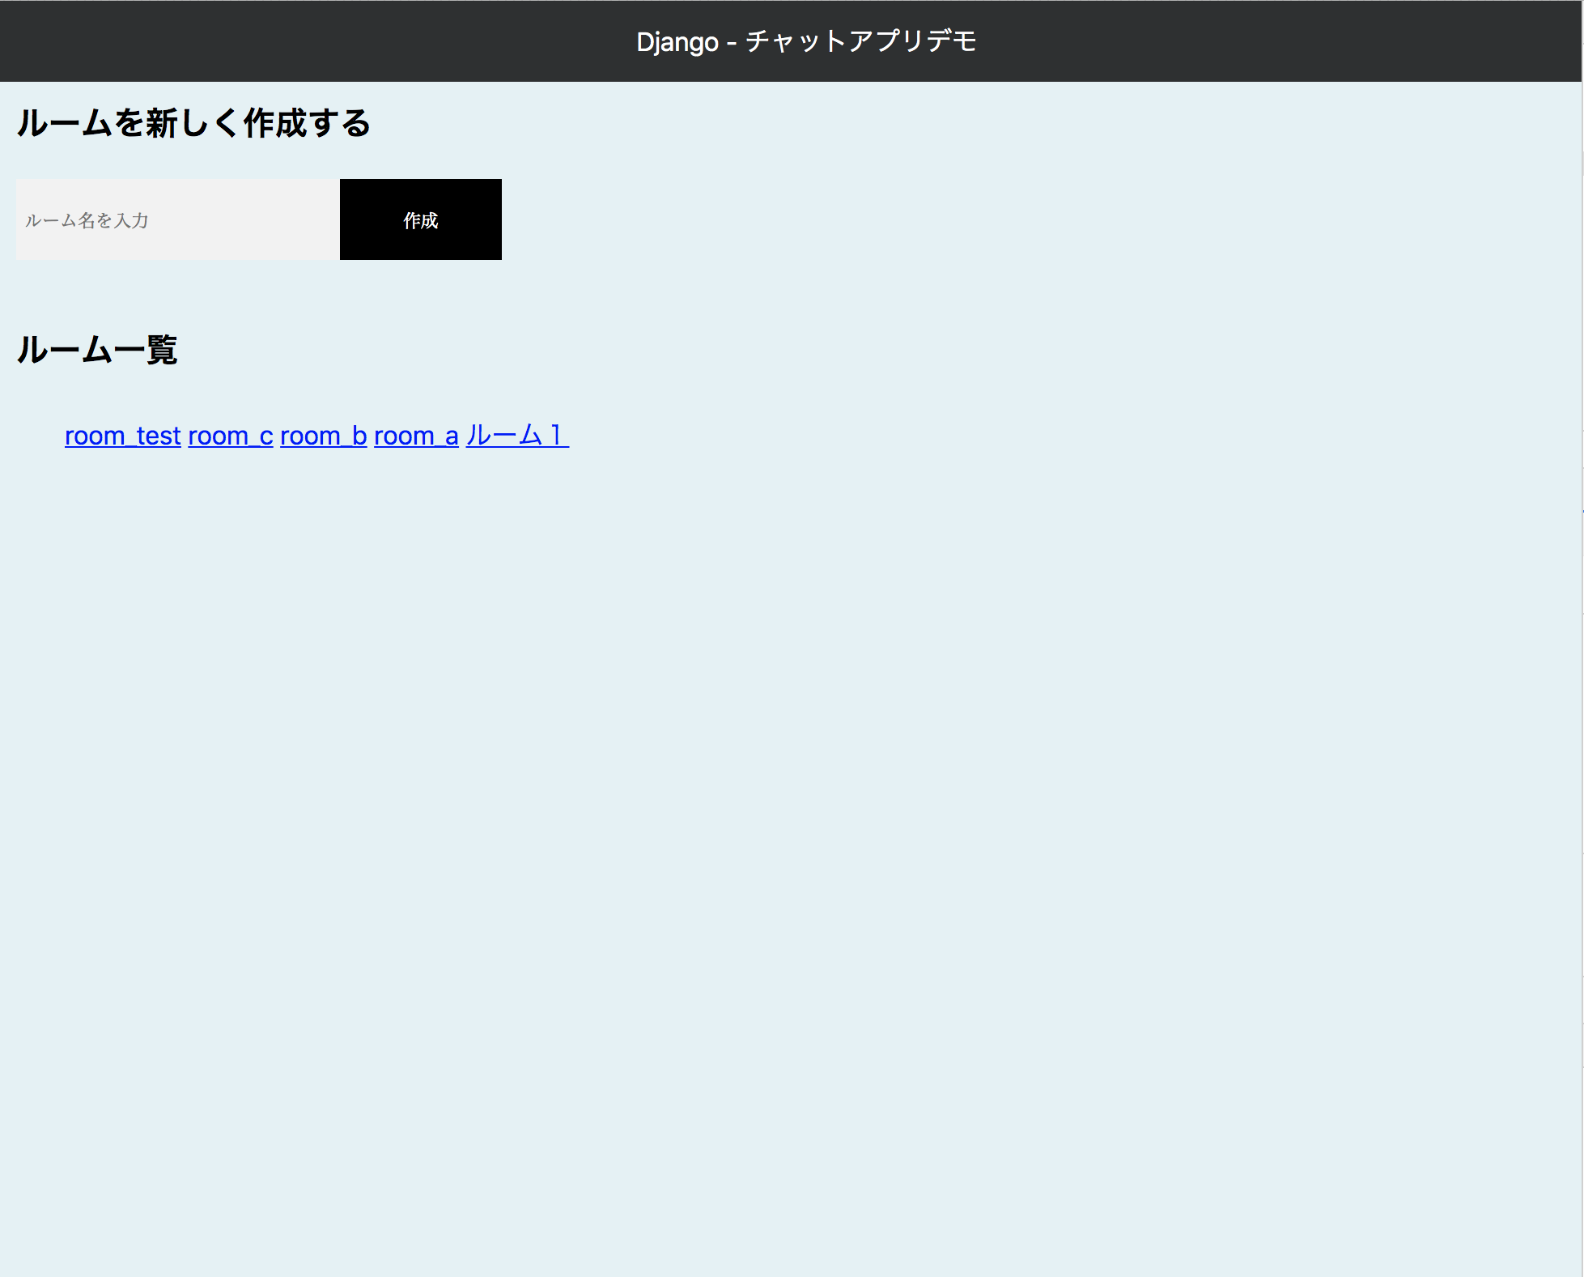Click チャットアプリデモ text in header
Screen dimensions: 1584x1277
tap(860, 41)
